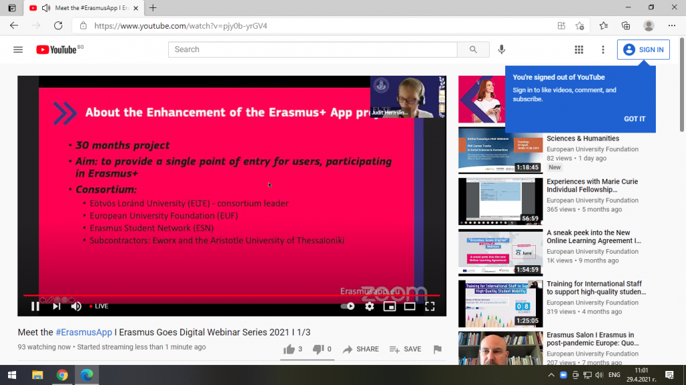Open Experiences with Marie Curie video title
This screenshot has height=385, width=686.
click(592, 185)
